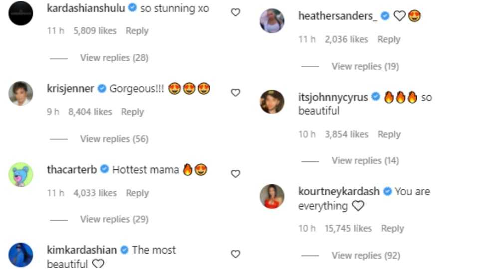
Task: Show the 92 replies to kourtneykardash
Action: point(366,256)
